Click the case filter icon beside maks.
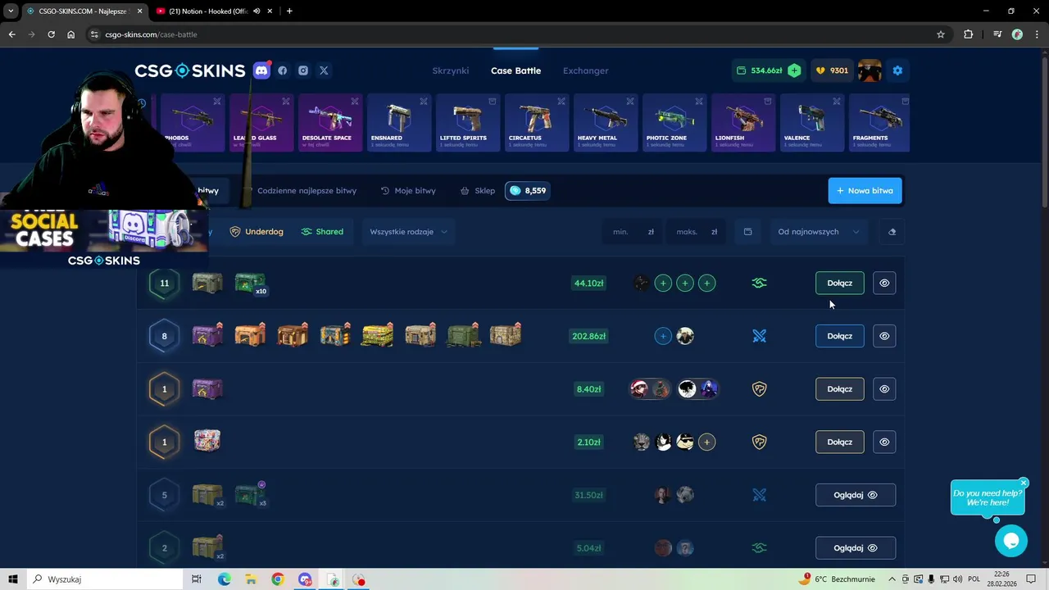1049x590 pixels. coord(747,232)
